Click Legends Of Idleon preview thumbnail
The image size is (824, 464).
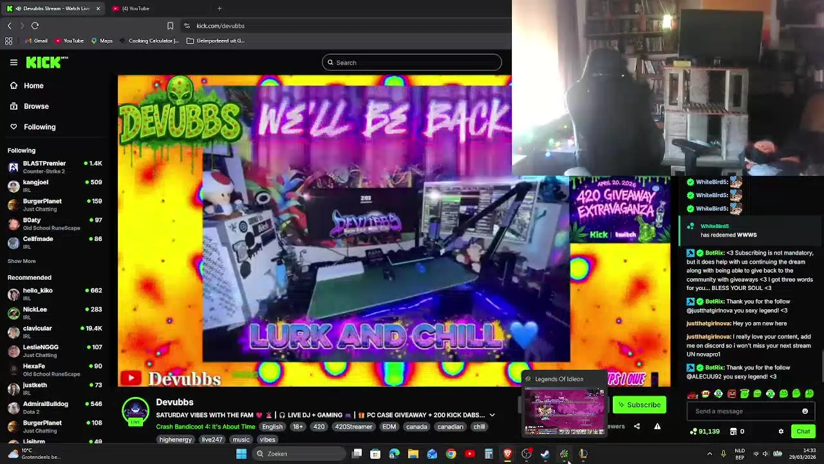point(565,411)
